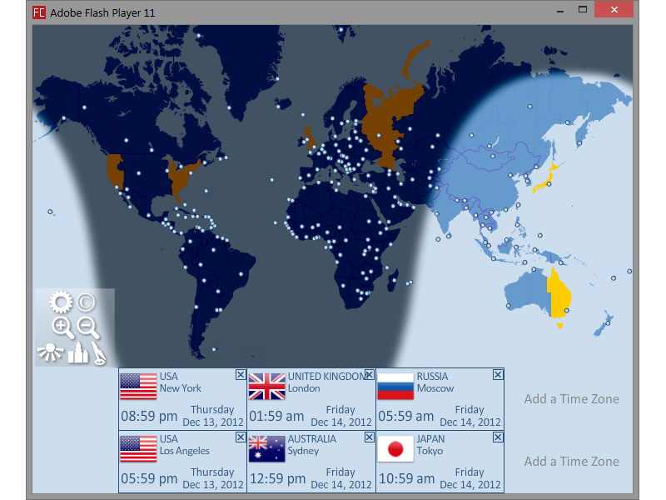The image size is (666, 500).
Task: Select the Japan flag in Tokyo card
Action: click(x=395, y=449)
